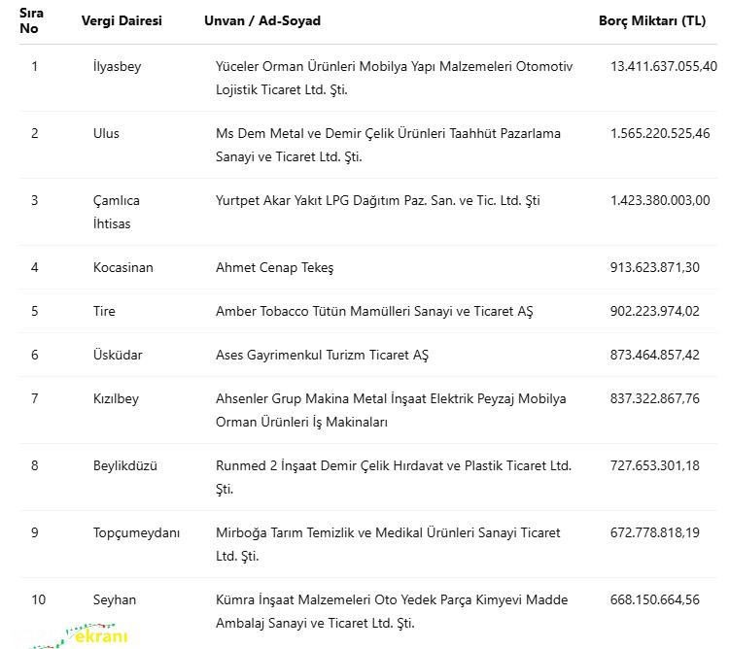Click the Sıra No column header
Screen dimensions: 730x649
(31, 20)
